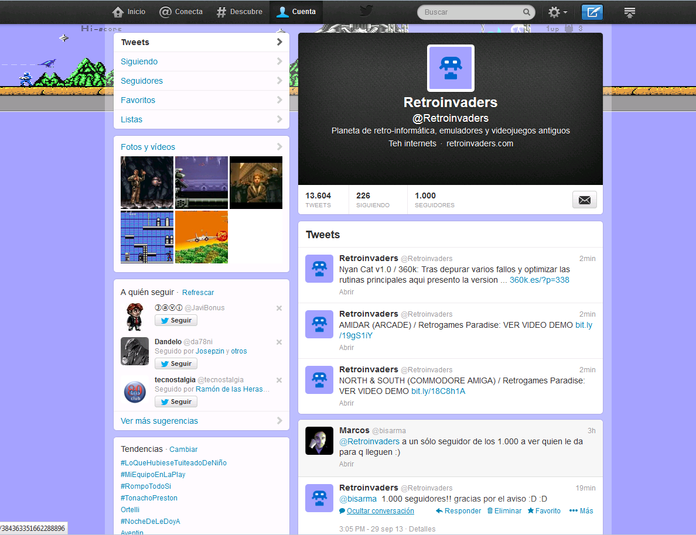Click Dandelo avatar picture

point(135,351)
